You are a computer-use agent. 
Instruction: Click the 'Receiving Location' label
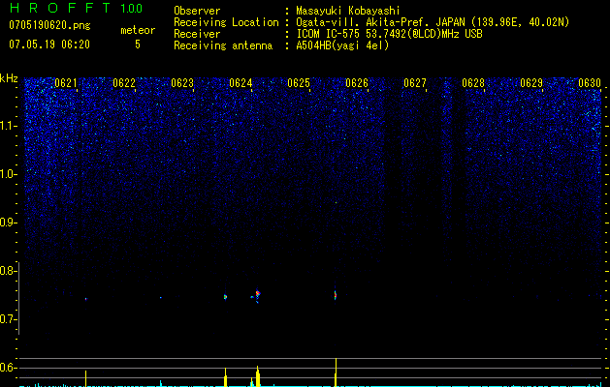(x=226, y=22)
